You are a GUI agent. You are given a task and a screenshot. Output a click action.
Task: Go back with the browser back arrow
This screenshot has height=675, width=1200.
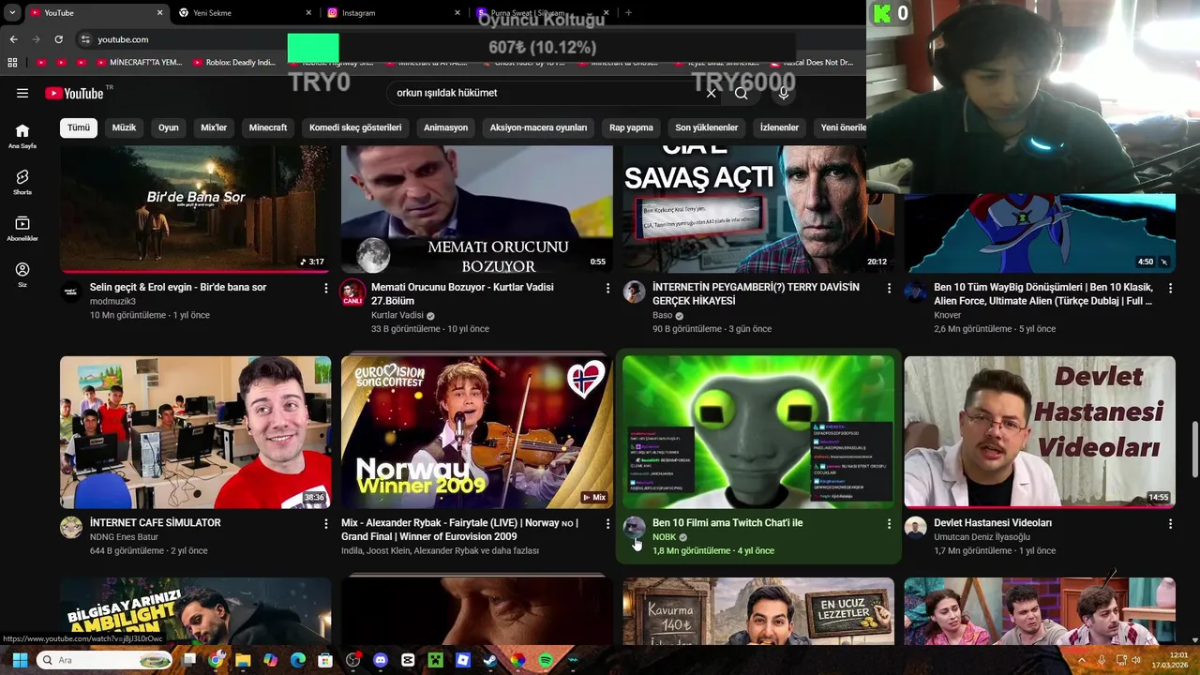pyautogui.click(x=13, y=39)
